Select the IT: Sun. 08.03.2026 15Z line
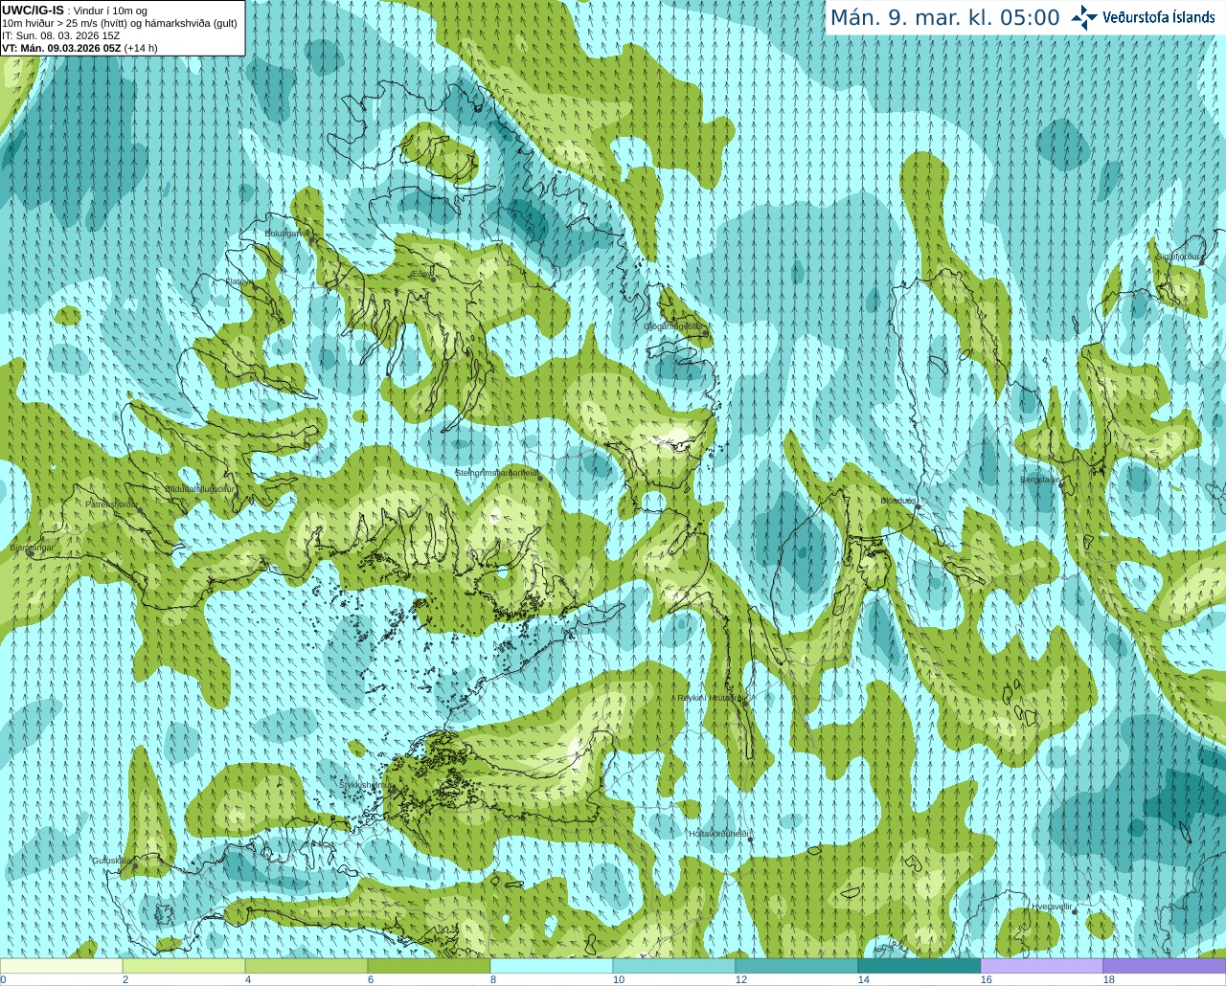1226x986 pixels. (61, 35)
